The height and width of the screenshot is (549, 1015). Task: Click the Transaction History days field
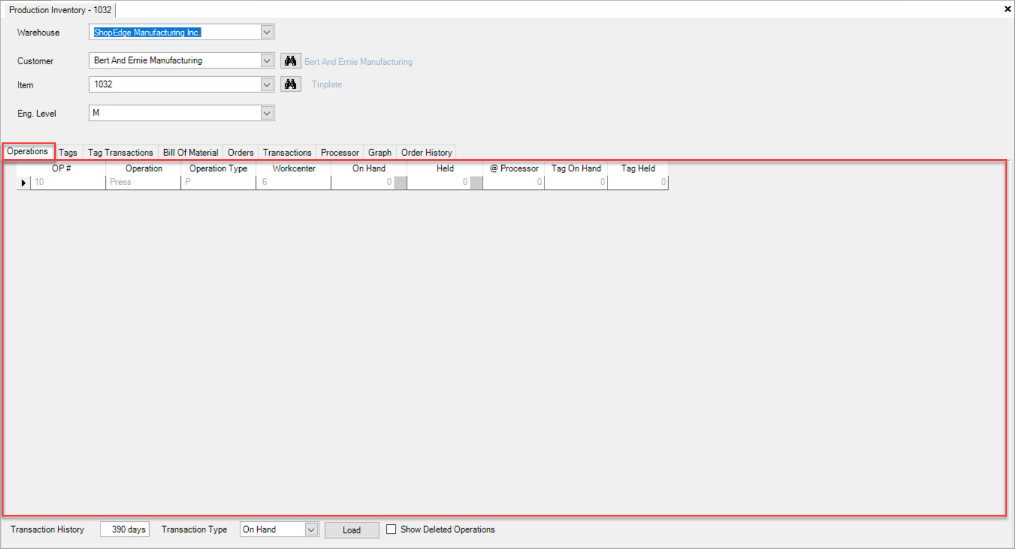coord(125,529)
